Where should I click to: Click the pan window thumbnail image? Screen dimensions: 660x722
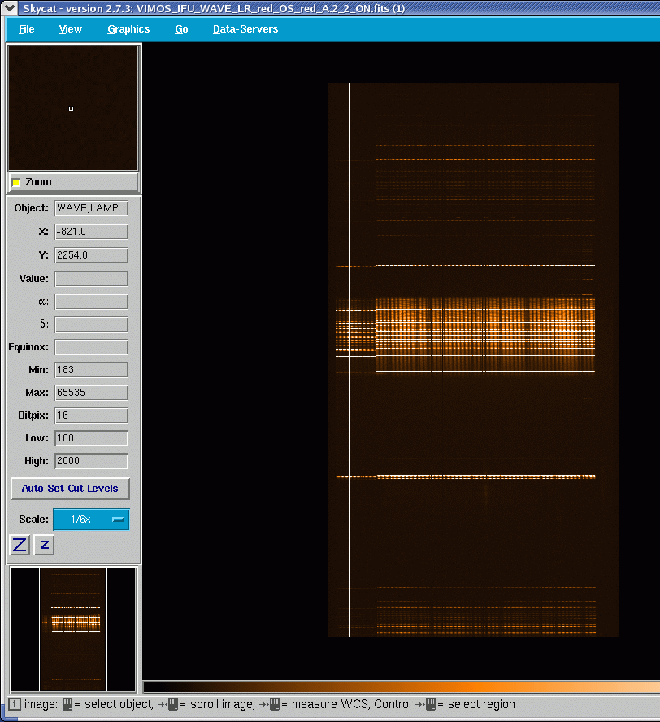pos(73,629)
